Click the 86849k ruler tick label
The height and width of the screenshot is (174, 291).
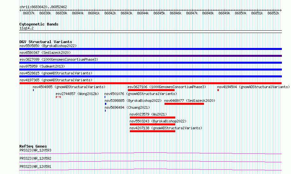[224, 13]
